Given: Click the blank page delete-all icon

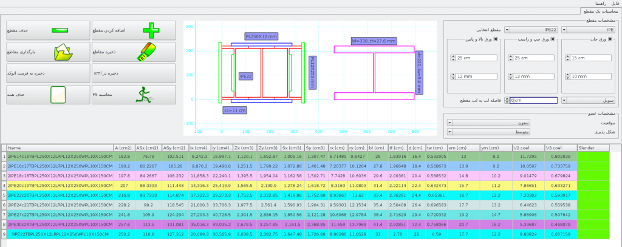Looking at the screenshot, I should click(x=58, y=94).
